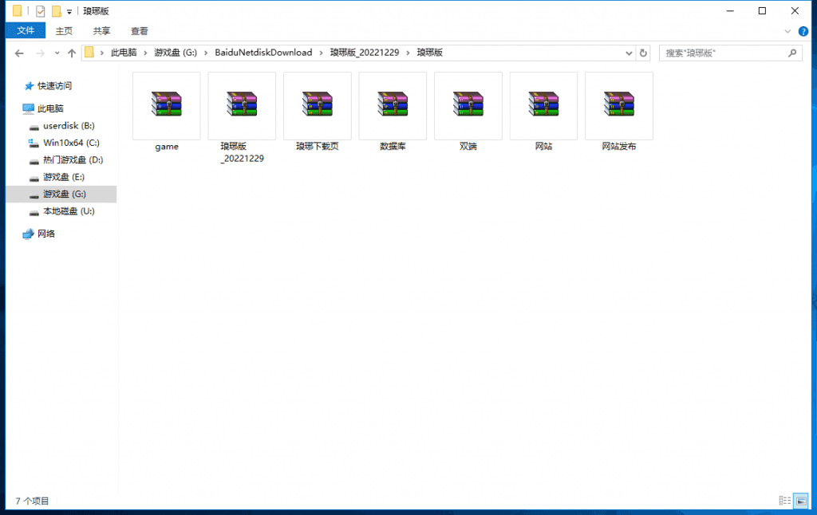Viewport: 817px width, 515px height.
Task: Click the 网站发布 file name label
Action: click(619, 147)
